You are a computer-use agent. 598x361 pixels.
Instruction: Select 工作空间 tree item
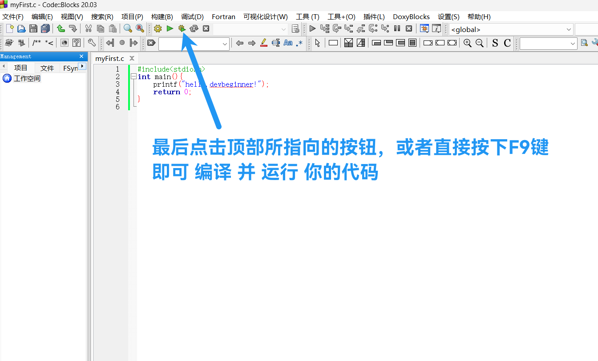(27, 79)
